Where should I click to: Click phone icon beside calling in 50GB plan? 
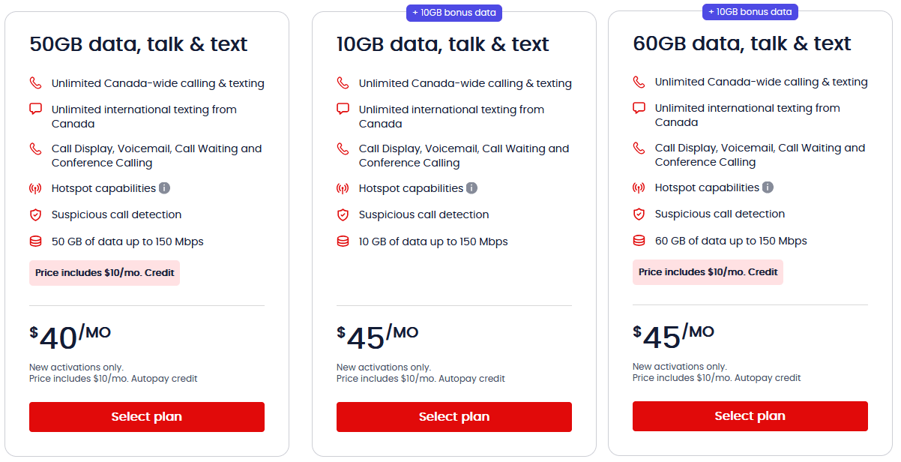point(35,83)
